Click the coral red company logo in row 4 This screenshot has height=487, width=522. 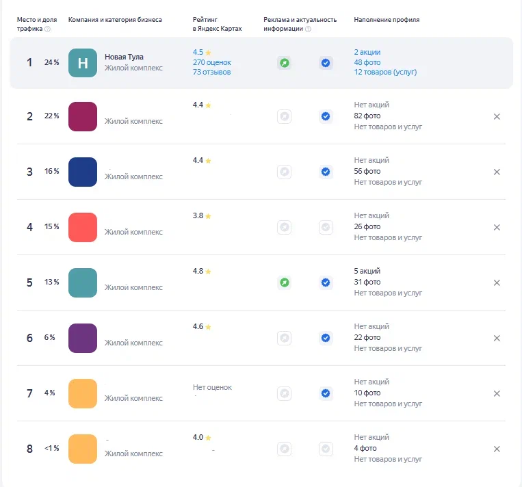tap(83, 227)
